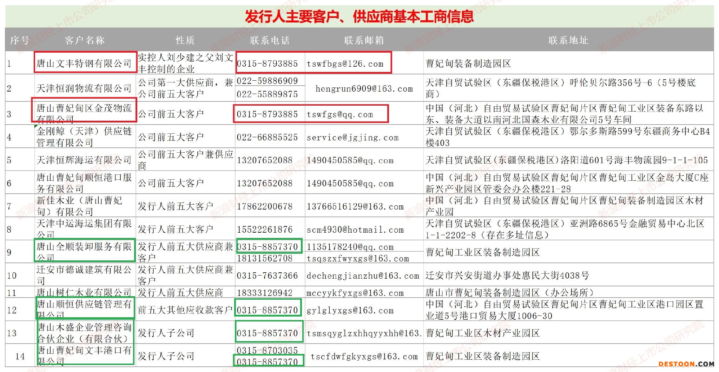
Task: Click the email tswfbgs@126.com
Action: pyautogui.click(x=345, y=64)
